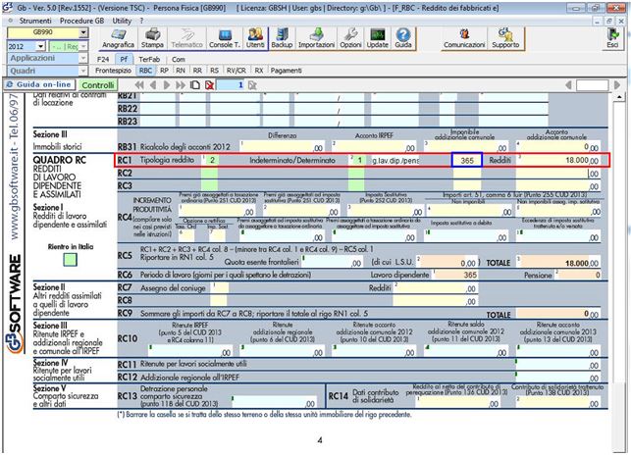
Task: Expand dropdown next to year selector
Action: click(x=83, y=47)
